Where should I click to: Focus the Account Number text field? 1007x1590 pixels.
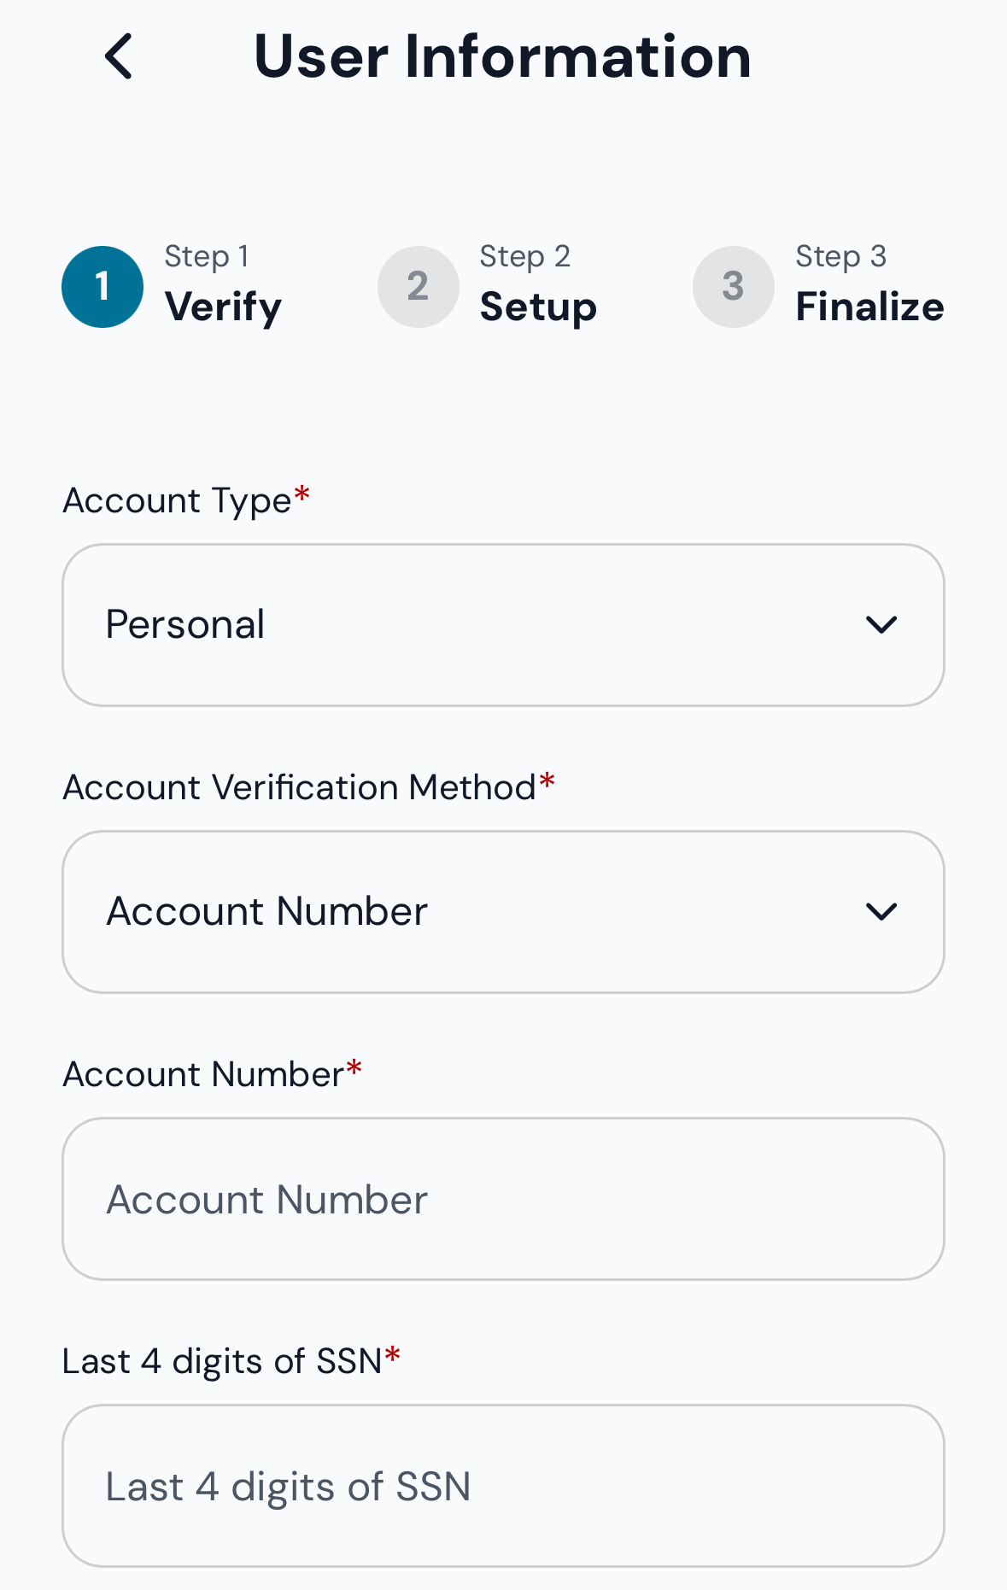[x=503, y=1199]
